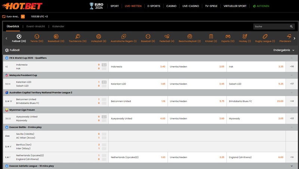Collapse Esoccer Adriatic League section
The width and height of the screenshot is (299, 169).
coord(292,166)
